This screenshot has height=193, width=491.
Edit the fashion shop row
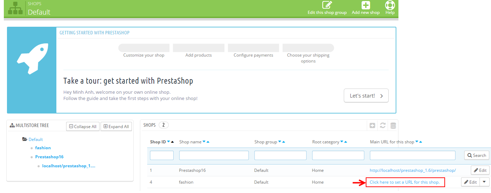470,182
